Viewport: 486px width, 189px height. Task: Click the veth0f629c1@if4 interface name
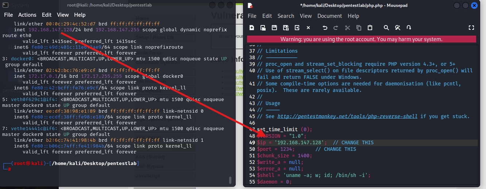tap(34, 99)
